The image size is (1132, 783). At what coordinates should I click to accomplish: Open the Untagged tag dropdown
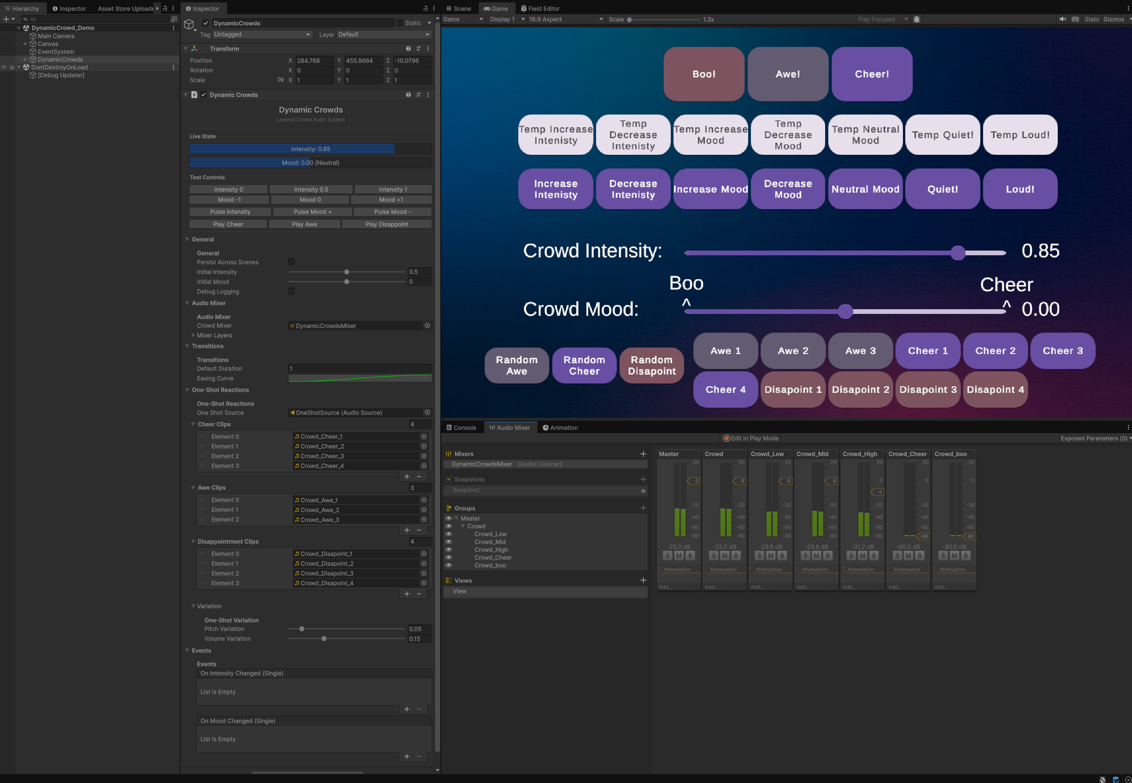tap(262, 34)
